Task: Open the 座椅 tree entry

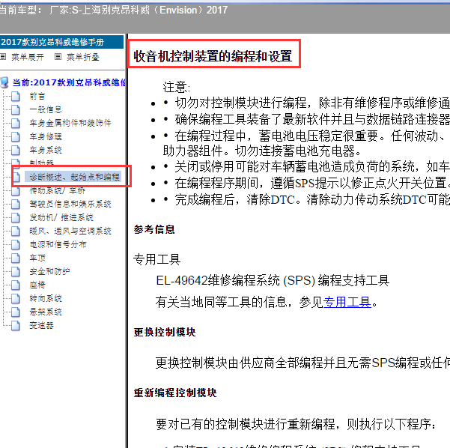Action: coord(37,285)
